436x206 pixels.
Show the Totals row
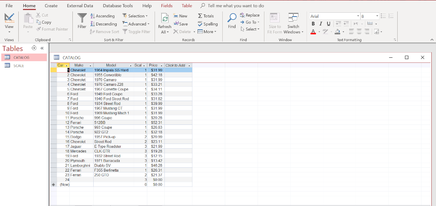pyautogui.click(x=206, y=16)
